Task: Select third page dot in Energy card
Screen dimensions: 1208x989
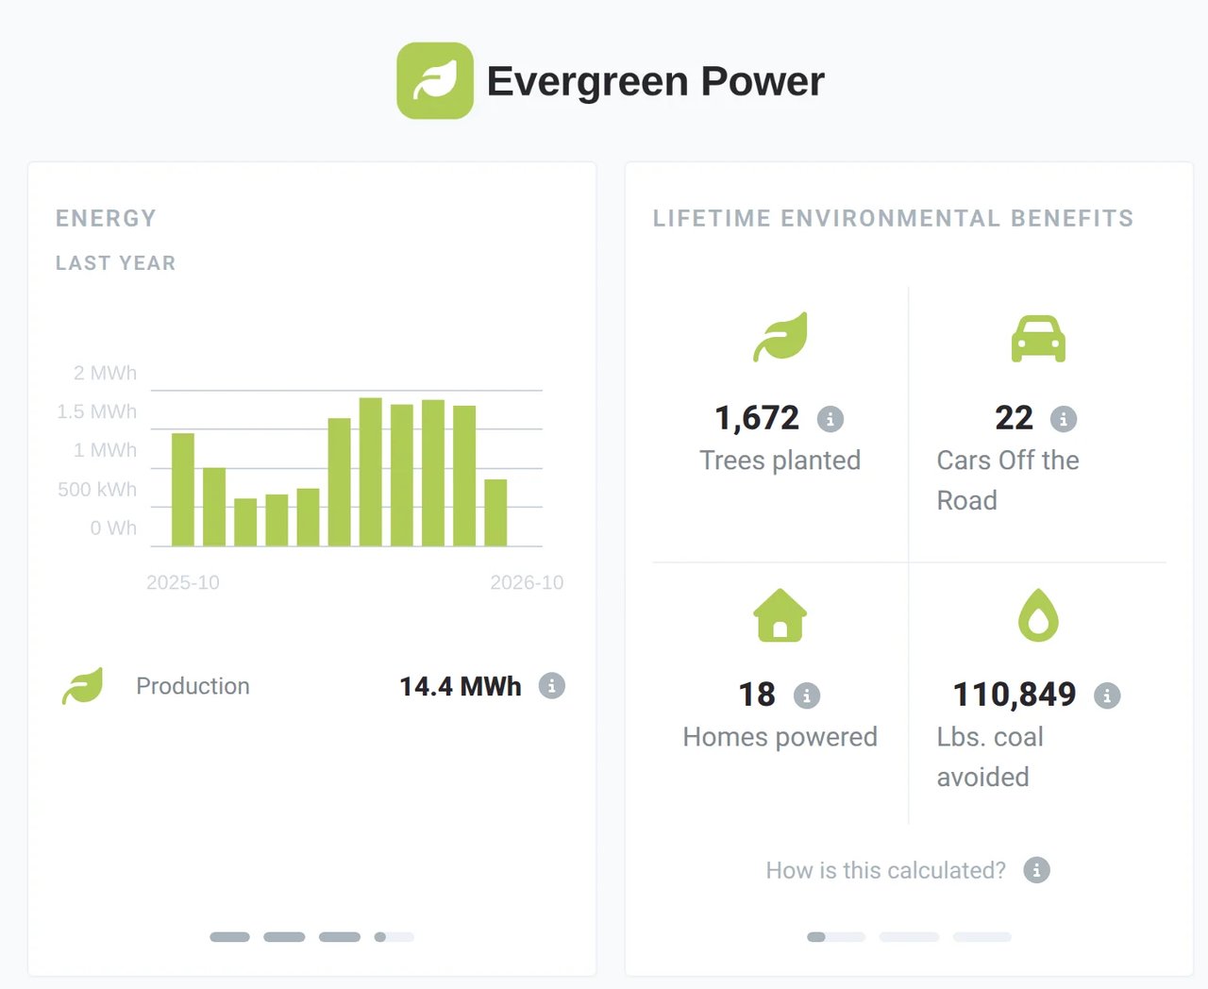Action: tap(340, 937)
